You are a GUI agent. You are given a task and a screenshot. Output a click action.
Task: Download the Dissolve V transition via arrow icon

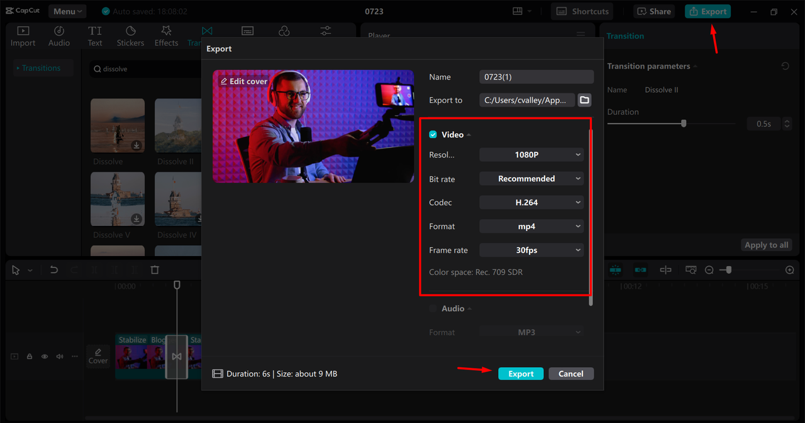pos(136,219)
